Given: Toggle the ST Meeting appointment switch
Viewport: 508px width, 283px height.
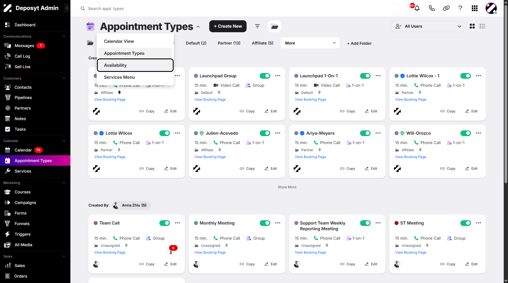Looking at the screenshot, I should click(x=466, y=223).
